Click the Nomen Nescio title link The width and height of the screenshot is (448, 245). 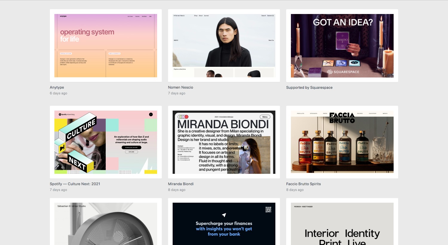click(180, 87)
